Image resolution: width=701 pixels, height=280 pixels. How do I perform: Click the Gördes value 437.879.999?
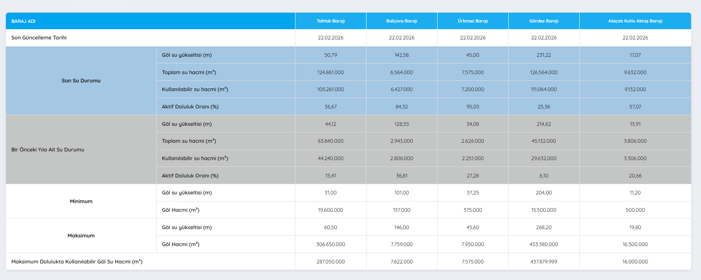pyautogui.click(x=544, y=262)
